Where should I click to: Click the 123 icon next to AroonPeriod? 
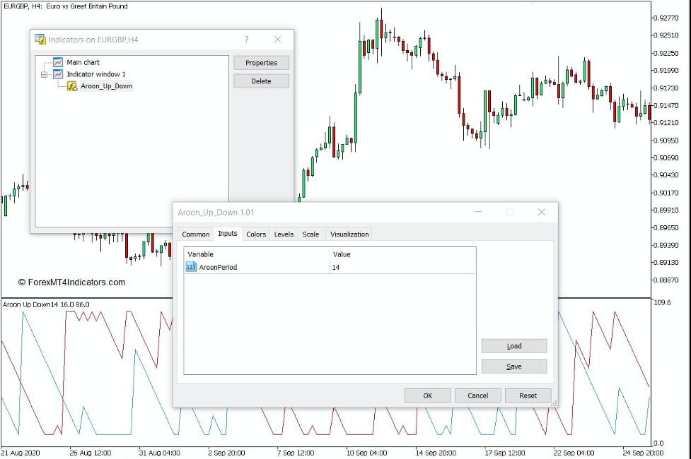[x=192, y=267]
